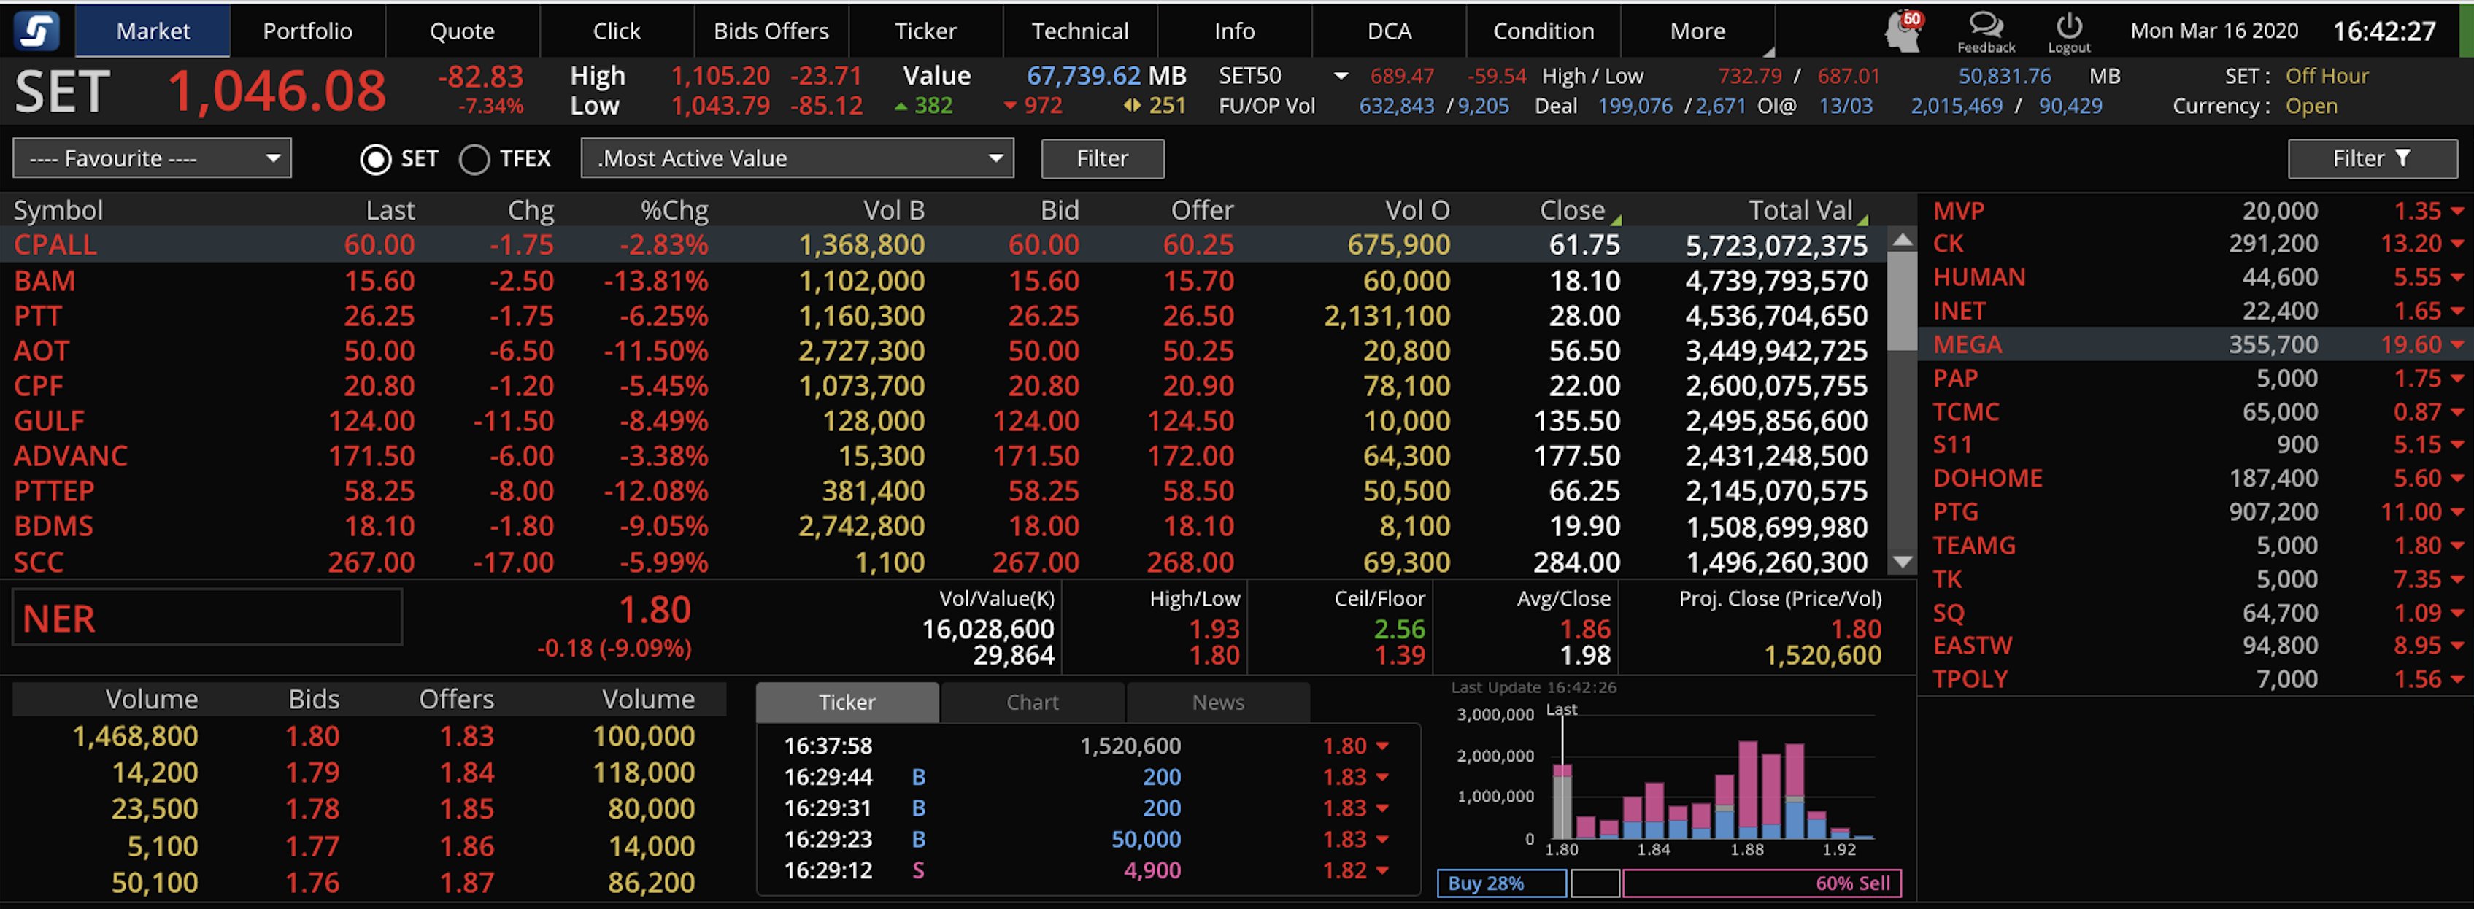The width and height of the screenshot is (2474, 909).
Task: Click the stock list scrollbar thumb
Action: (1902, 302)
